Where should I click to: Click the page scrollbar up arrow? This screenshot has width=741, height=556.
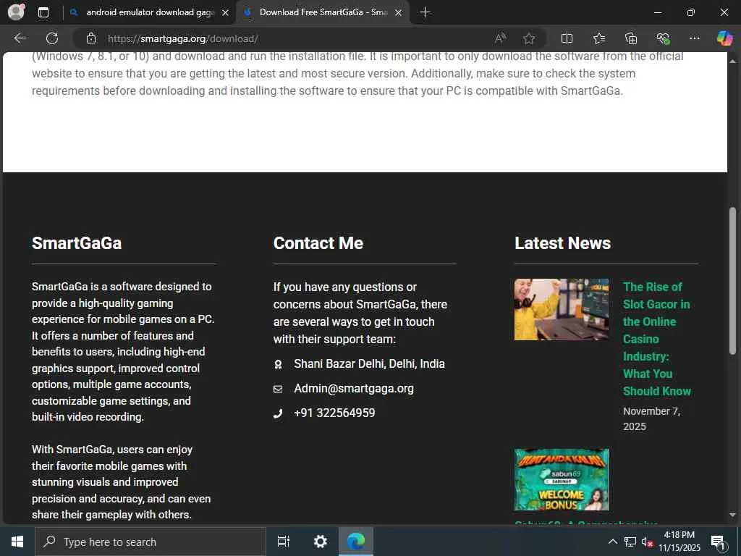732,61
